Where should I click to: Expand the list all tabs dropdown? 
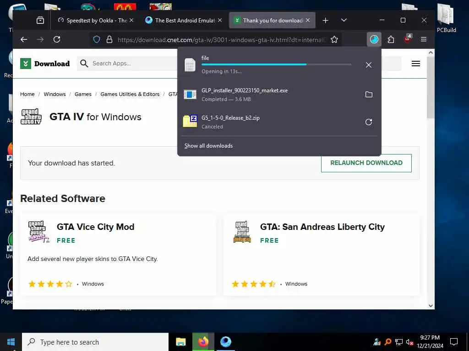pyautogui.click(x=344, y=20)
